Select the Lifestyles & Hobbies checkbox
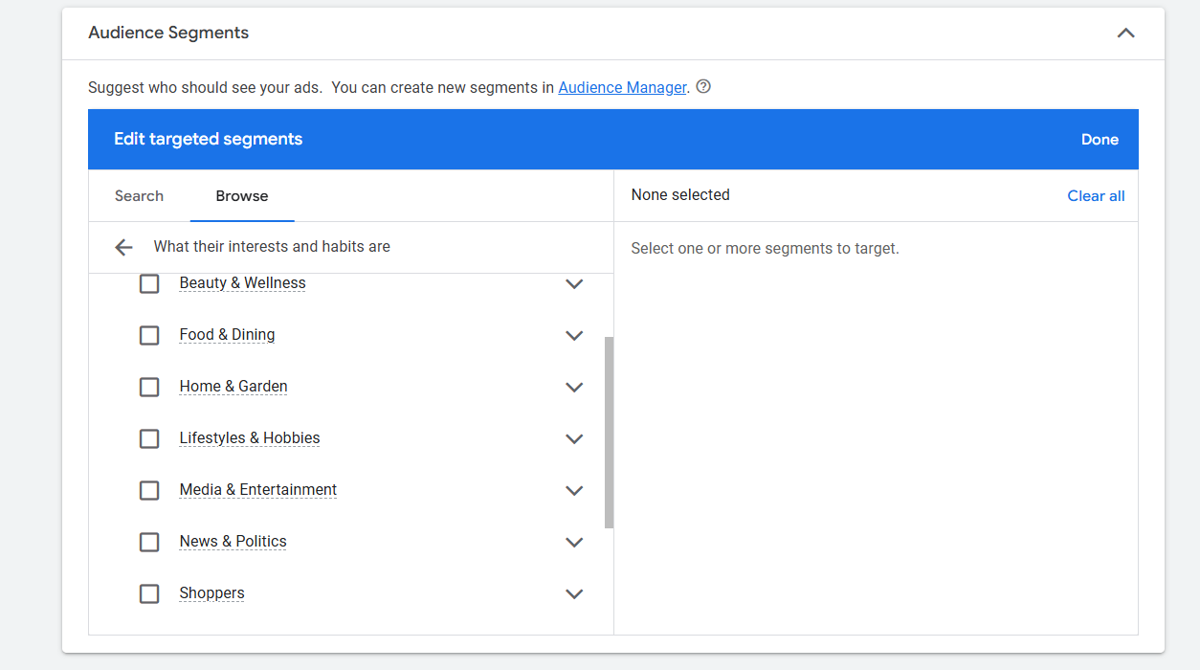The width and height of the screenshot is (1200, 670). [x=149, y=439]
